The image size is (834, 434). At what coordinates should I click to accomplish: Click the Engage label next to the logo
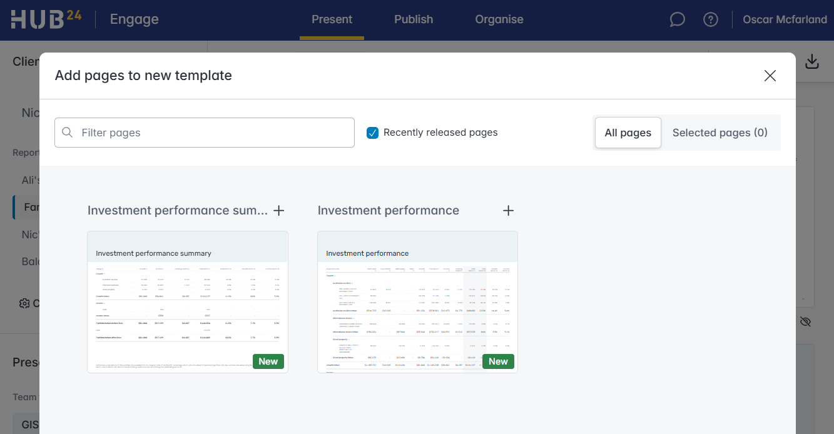click(134, 19)
